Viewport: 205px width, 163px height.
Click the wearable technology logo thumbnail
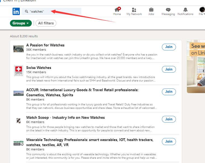(x=19, y=143)
